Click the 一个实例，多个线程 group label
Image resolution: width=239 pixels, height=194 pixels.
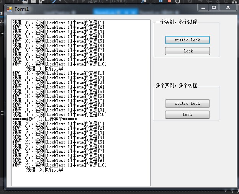click(x=176, y=22)
